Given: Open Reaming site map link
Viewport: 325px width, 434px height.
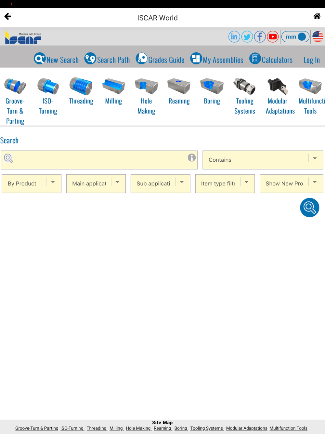Looking at the screenshot, I should [x=163, y=428].
